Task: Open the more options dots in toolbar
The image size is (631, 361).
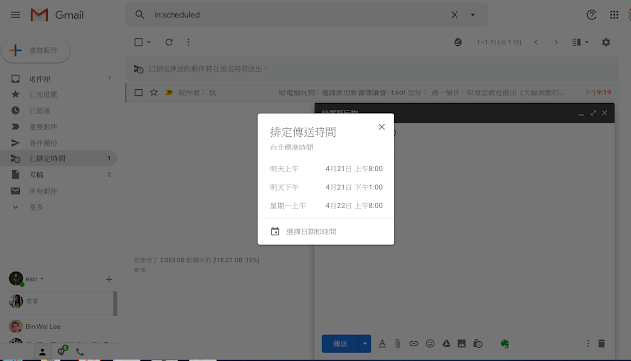Action: [188, 42]
